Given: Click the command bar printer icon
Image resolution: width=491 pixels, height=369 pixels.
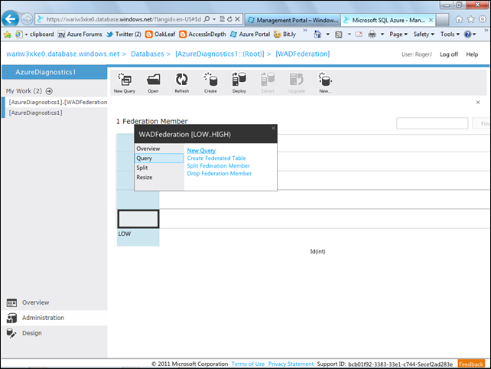Looking at the screenshot, I should [372, 34].
